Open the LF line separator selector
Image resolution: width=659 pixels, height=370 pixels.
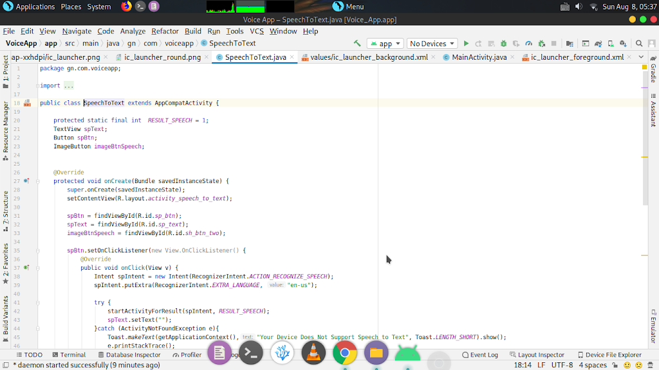tap(541, 365)
